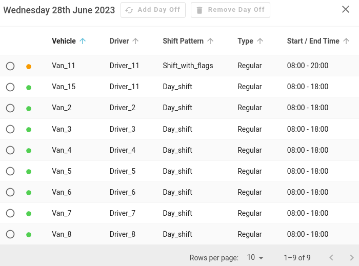Sort table by Vehicle header
This screenshot has height=266, width=359.
[x=64, y=41]
